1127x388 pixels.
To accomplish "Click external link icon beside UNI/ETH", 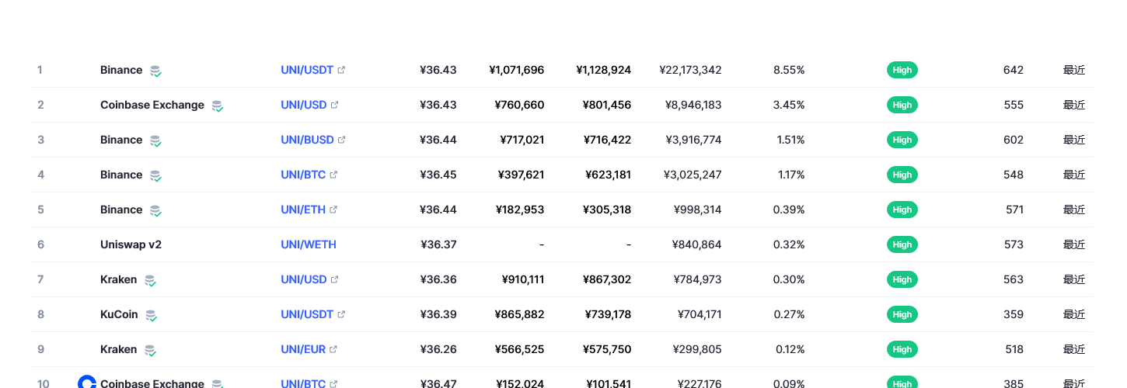I will (x=333, y=210).
